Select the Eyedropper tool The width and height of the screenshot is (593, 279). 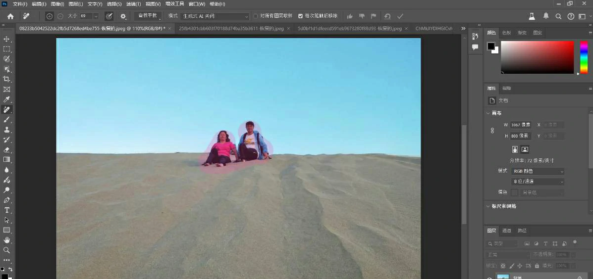coord(6,99)
